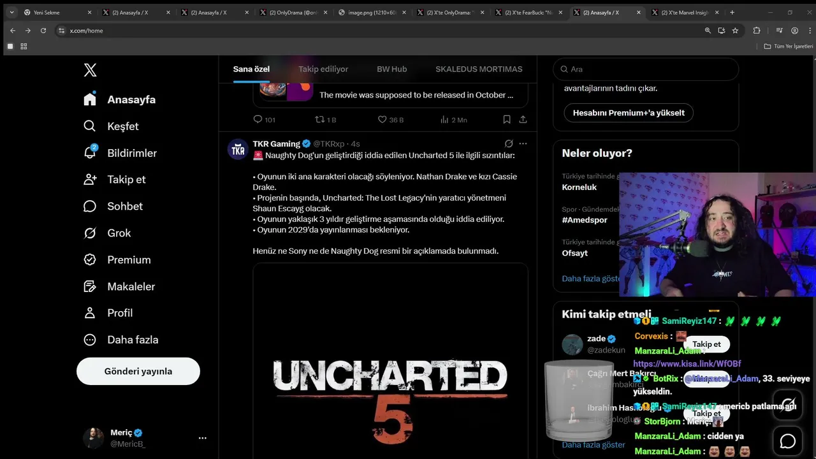Open Tüm Yer İşaretleri bookmarks folder
The height and width of the screenshot is (459, 816).
point(789,46)
